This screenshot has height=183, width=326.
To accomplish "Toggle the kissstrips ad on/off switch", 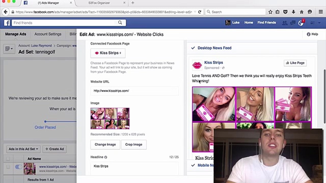I will coord(19,167).
